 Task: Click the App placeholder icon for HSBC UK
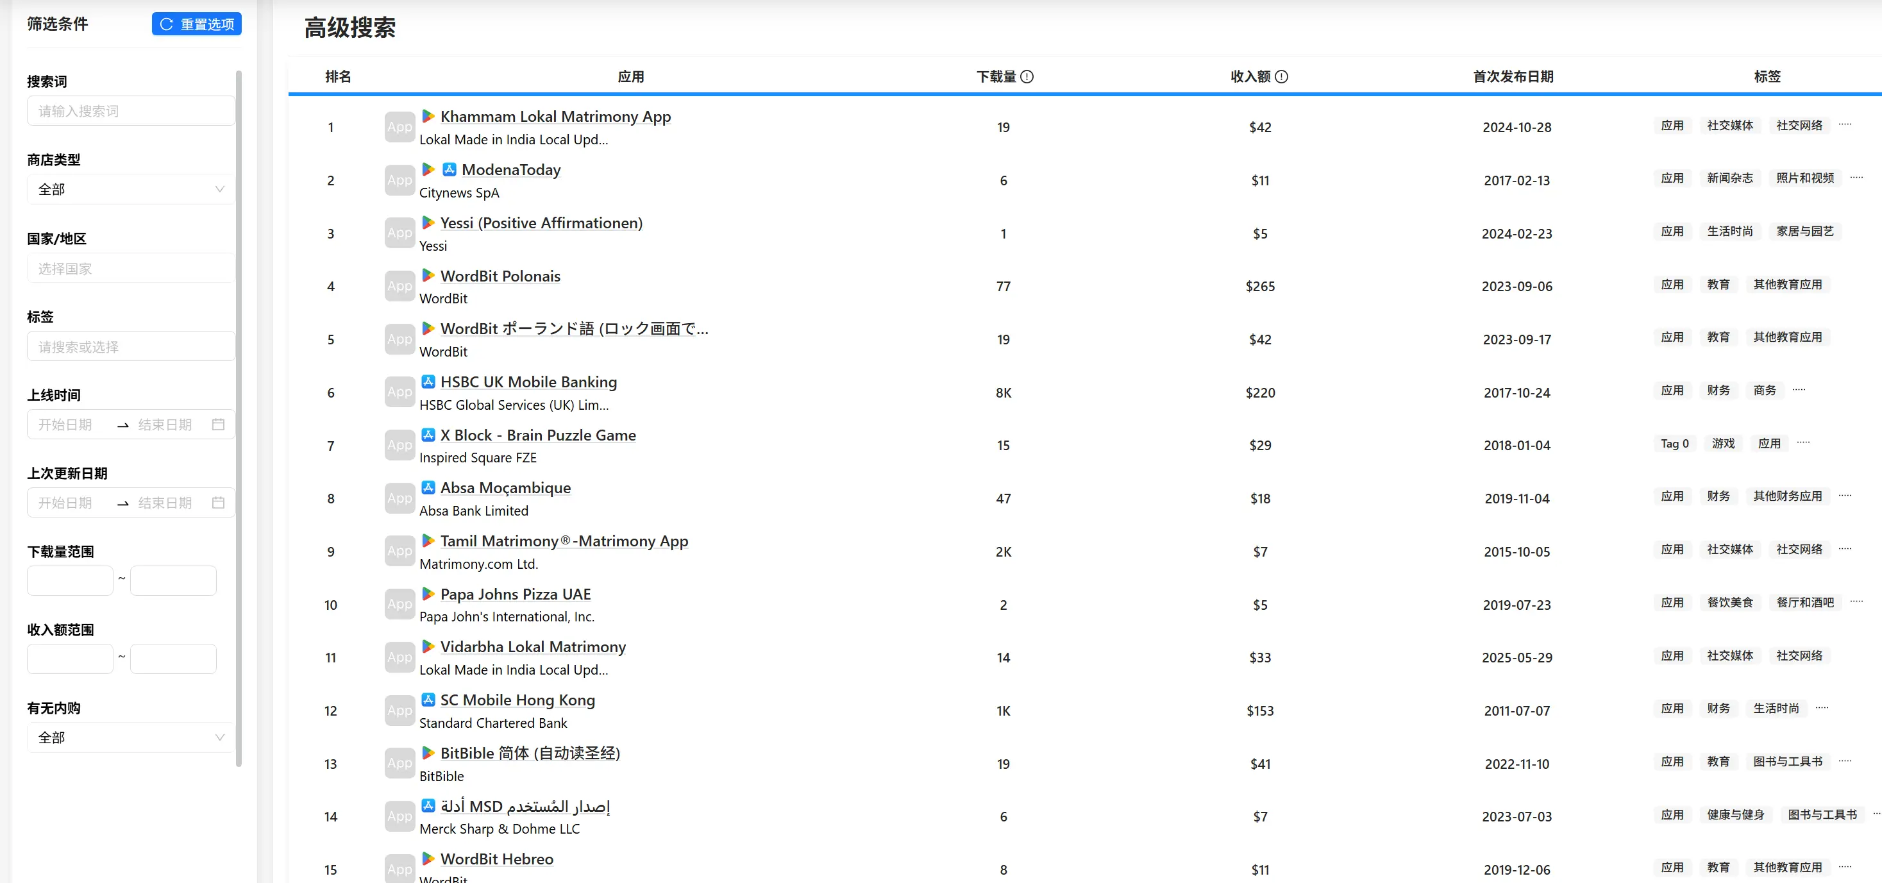(x=399, y=392)
